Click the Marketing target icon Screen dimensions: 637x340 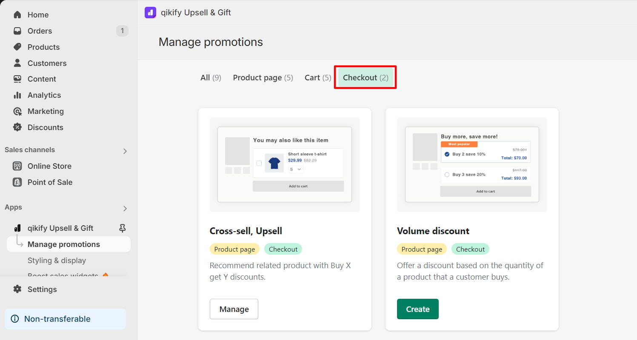[17, 111]
